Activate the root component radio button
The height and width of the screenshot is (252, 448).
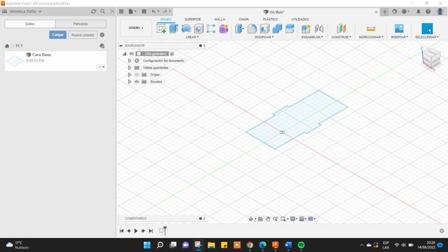[x=172, y=54]
